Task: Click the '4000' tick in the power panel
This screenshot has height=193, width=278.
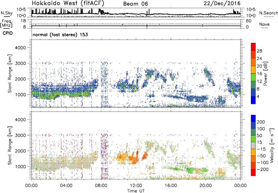Action: (x=21, y=48)
